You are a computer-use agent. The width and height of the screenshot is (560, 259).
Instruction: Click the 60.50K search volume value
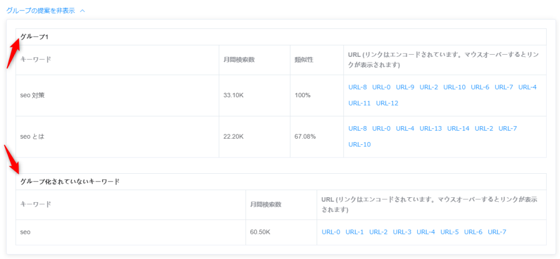[x=260, y=232]
